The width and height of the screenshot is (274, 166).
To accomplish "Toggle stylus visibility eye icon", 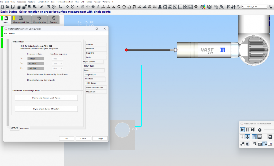I will (x=254, y=144).
